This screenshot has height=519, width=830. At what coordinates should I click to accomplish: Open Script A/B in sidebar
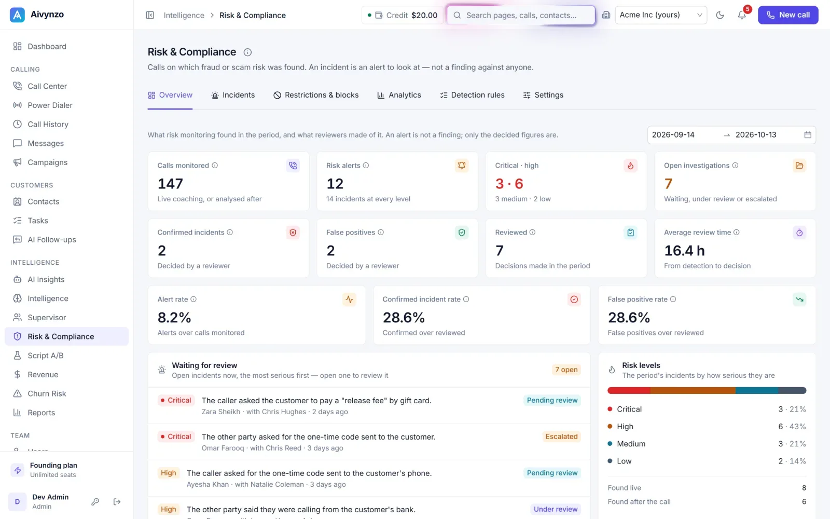click(66, 356)
